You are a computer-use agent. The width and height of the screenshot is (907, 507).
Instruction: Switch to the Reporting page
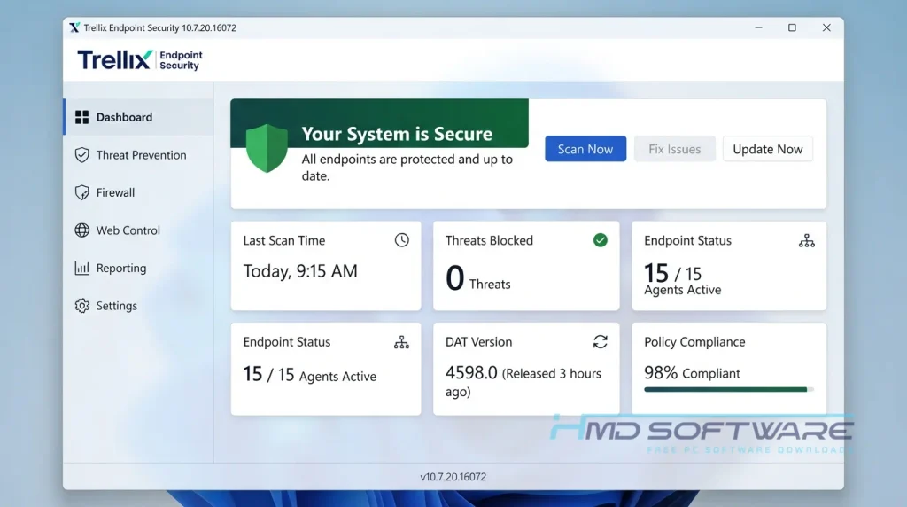139,268
